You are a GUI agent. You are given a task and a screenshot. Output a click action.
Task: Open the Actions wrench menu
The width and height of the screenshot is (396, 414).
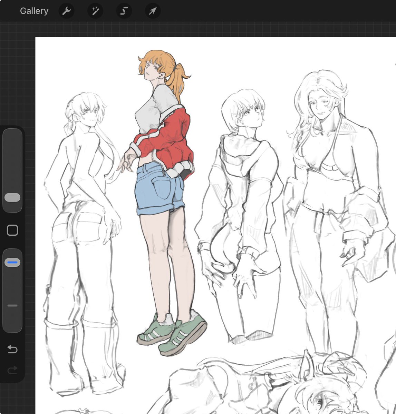[66, 11]
